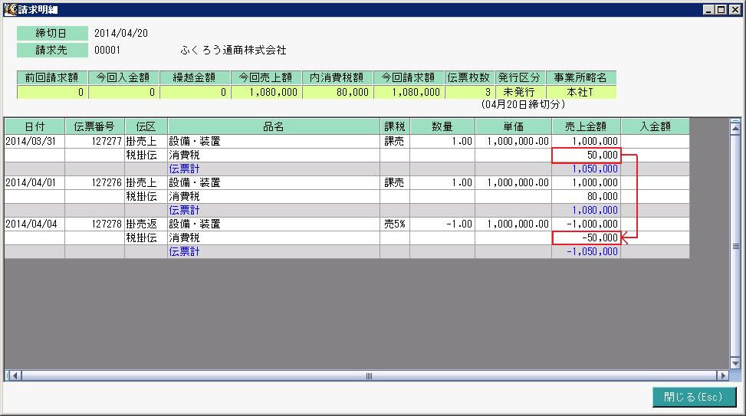Click horizontal scrollbar left arrow
The width and height of the screenshot is (746, 416).
pyautogui.click(x=15, y=375)
